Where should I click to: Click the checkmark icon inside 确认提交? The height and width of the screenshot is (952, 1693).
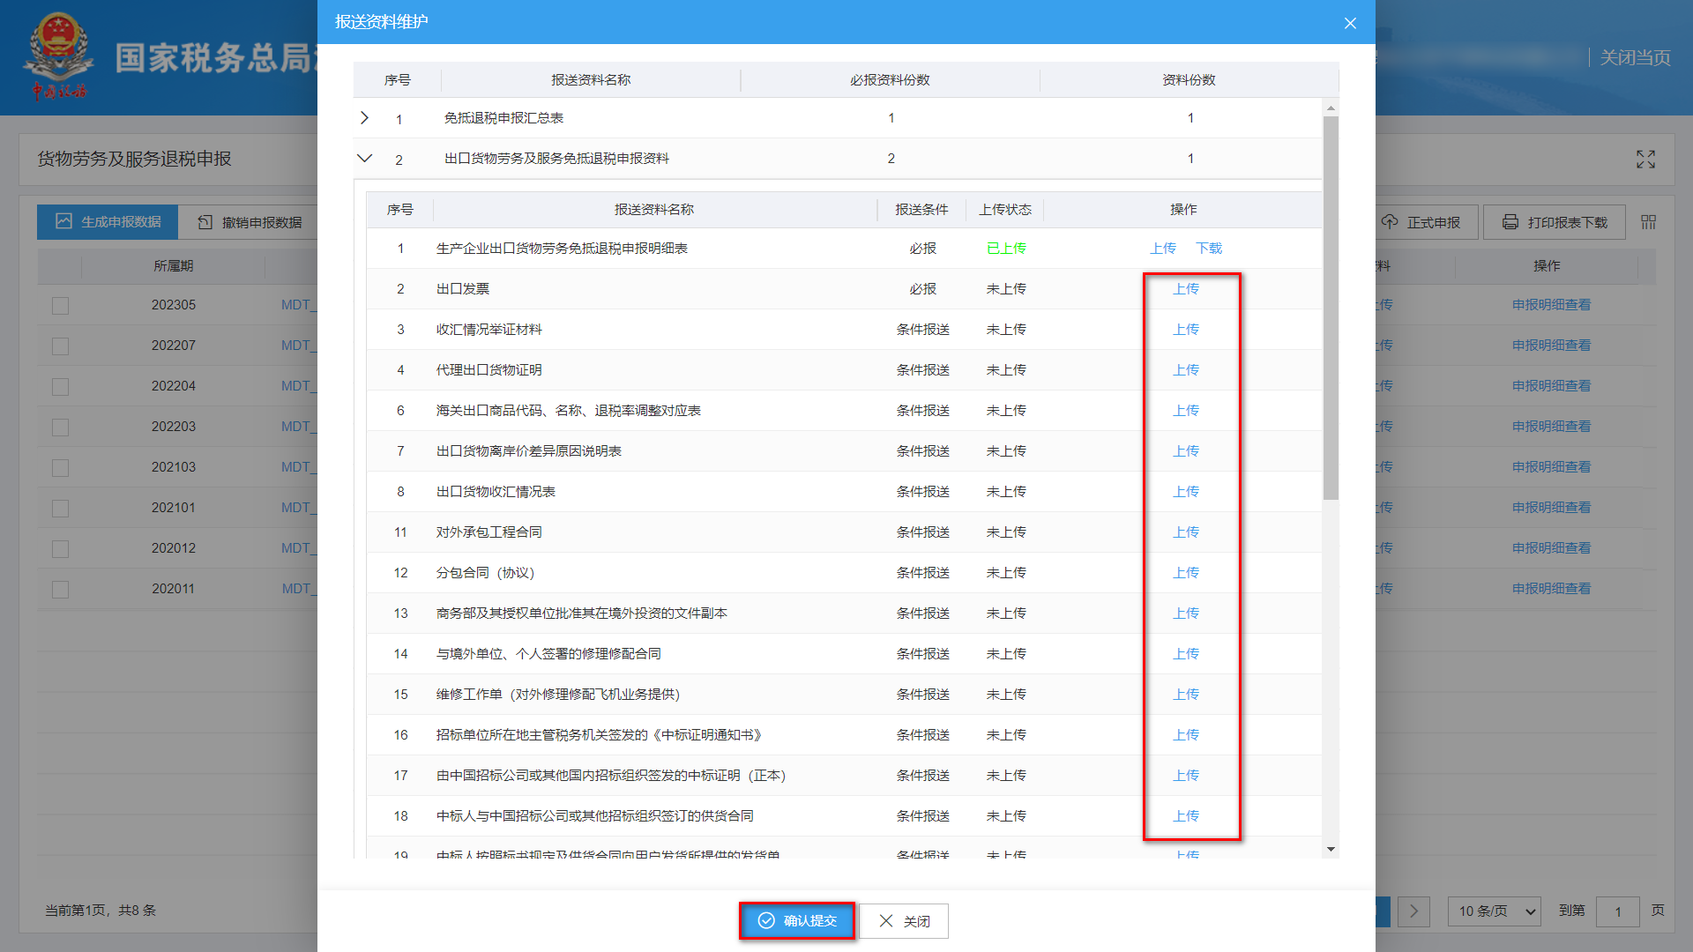pos(764,920)
